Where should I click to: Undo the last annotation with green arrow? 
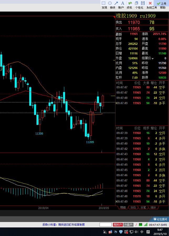coord(130,3)
